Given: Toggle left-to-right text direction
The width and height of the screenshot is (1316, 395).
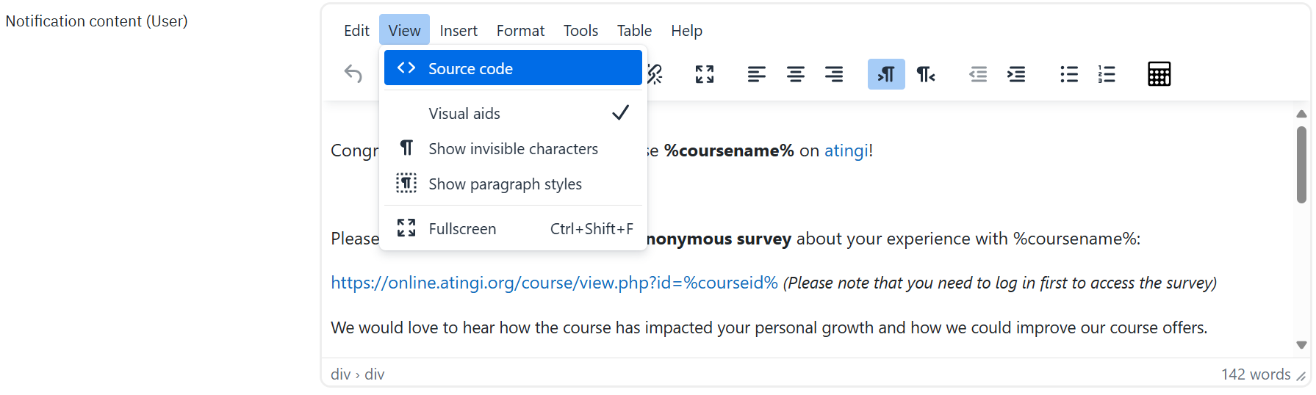Looking at the screenshot, I should (886, 74).
